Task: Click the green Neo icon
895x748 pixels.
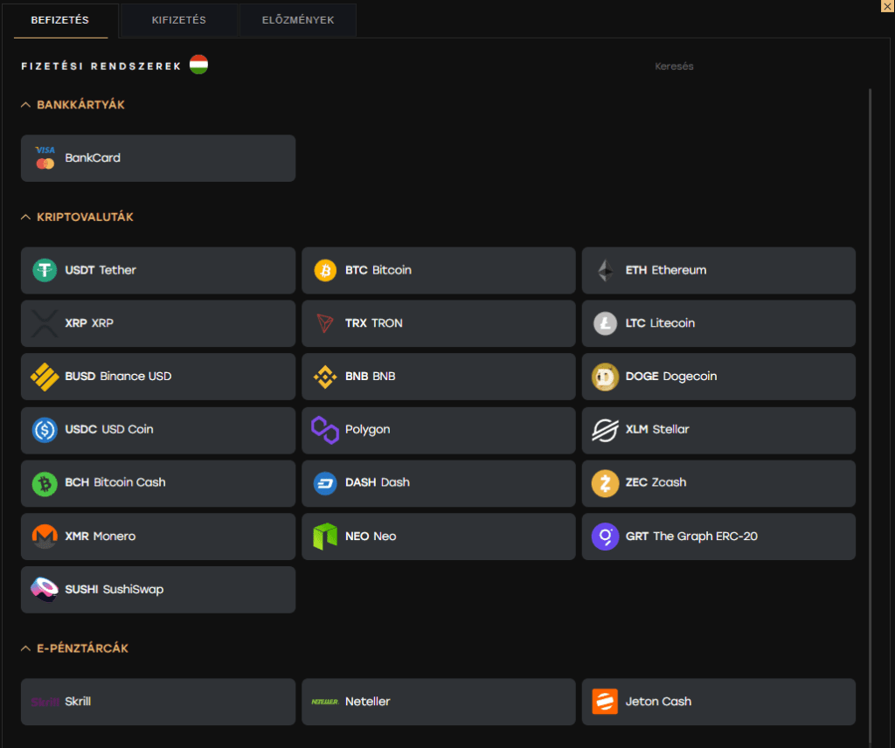Action: pyautogui.click(x=325, y=537)
